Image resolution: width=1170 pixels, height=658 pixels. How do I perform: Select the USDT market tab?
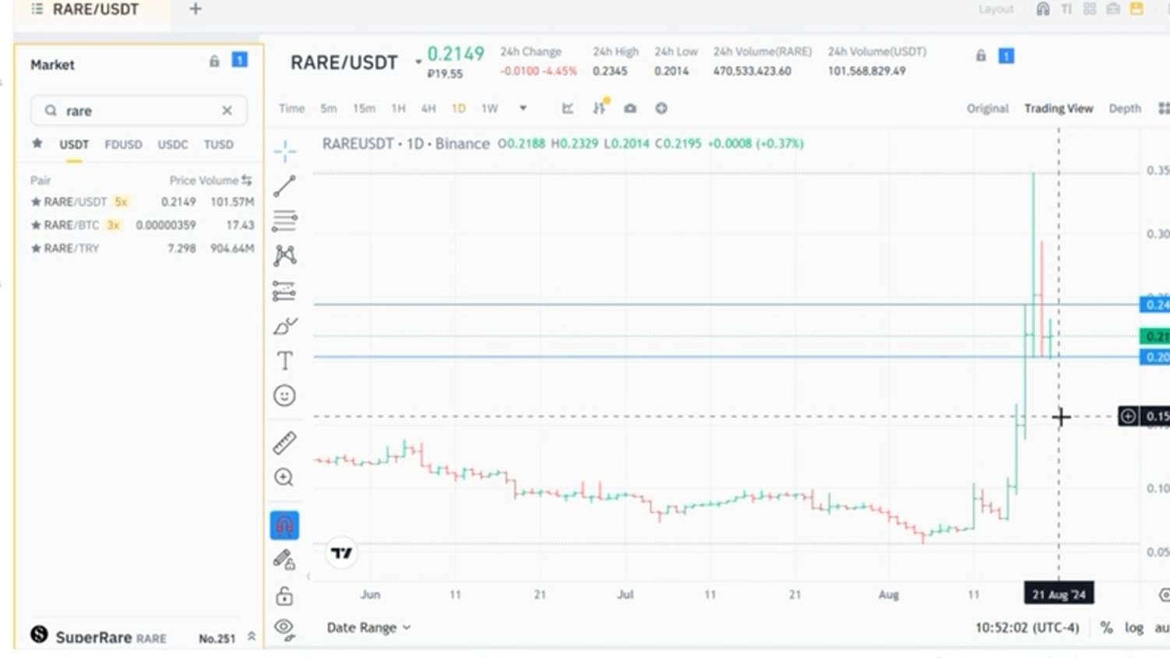pos(74,145)
